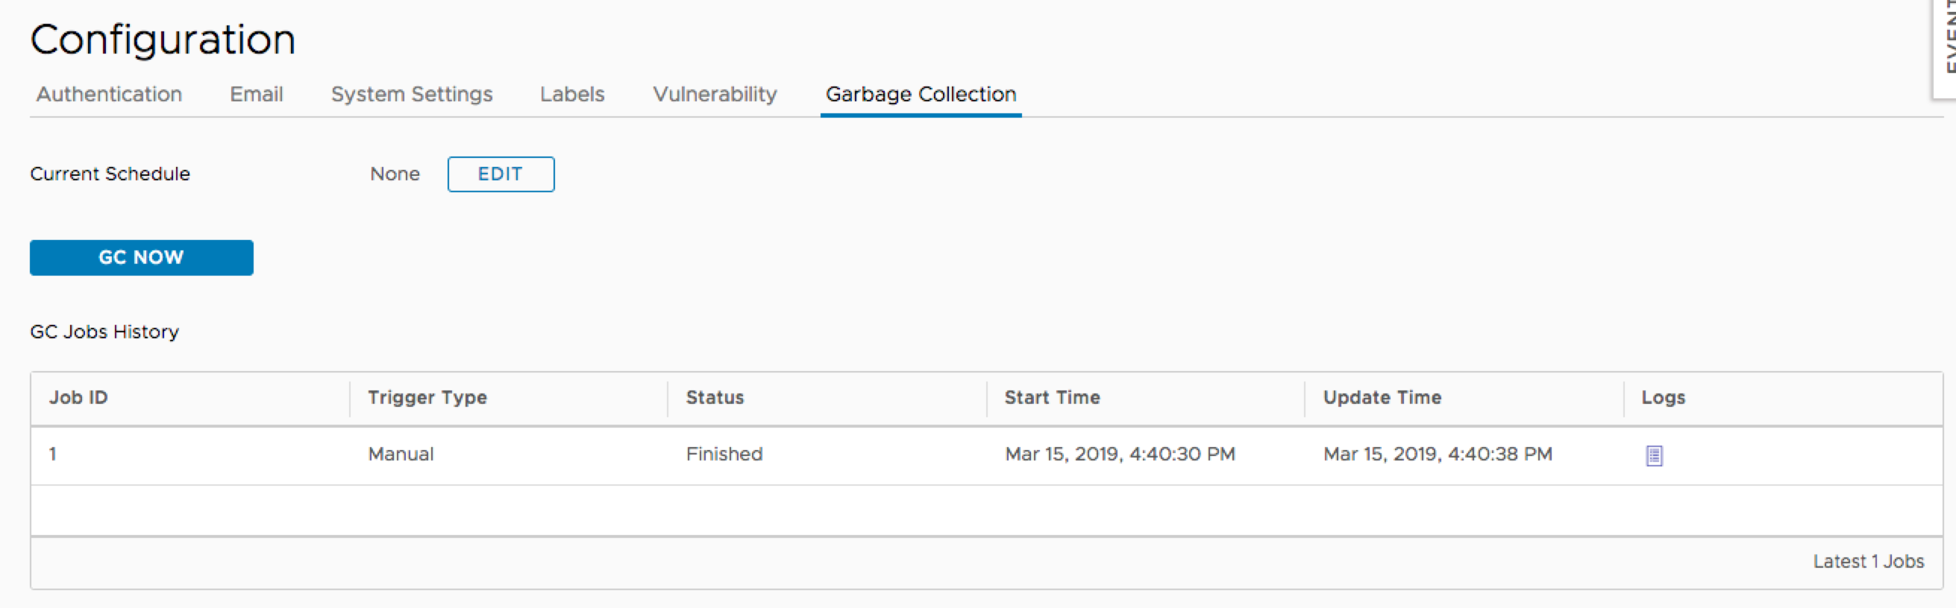The image size is (1956, 608).
Task: Open the System Settings tab
Action: (x=412, y=94)
